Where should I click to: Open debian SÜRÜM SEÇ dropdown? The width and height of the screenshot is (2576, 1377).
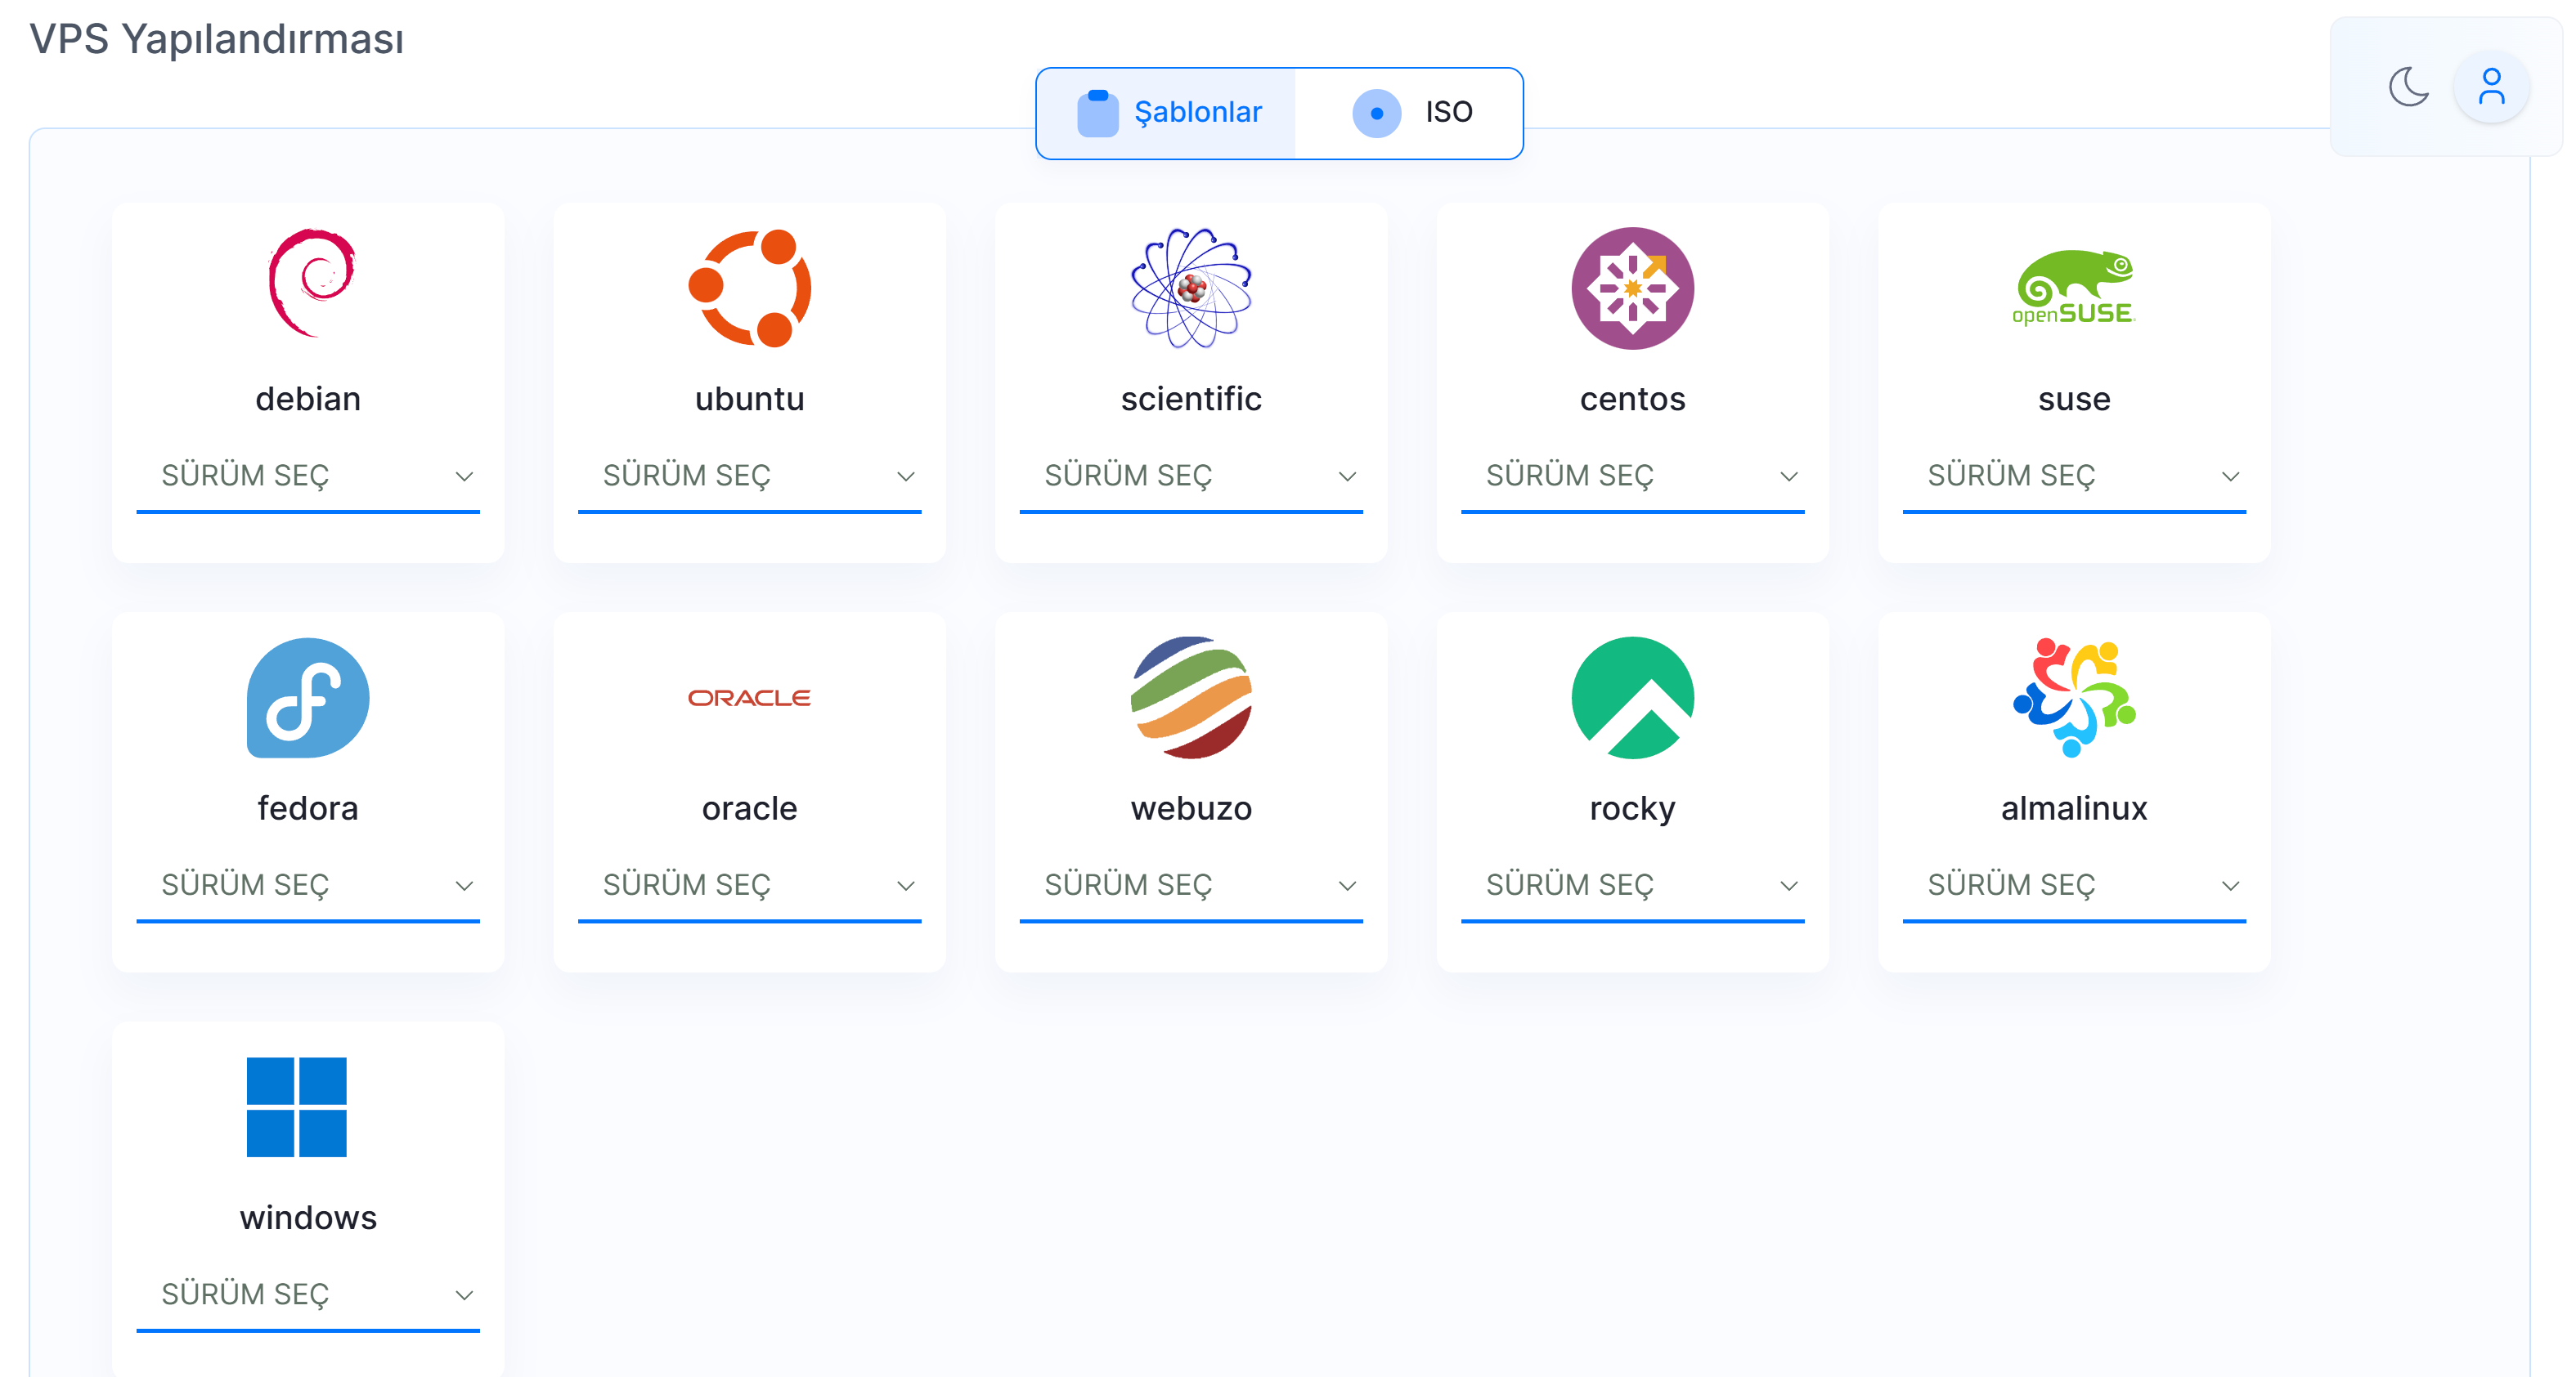308,476
